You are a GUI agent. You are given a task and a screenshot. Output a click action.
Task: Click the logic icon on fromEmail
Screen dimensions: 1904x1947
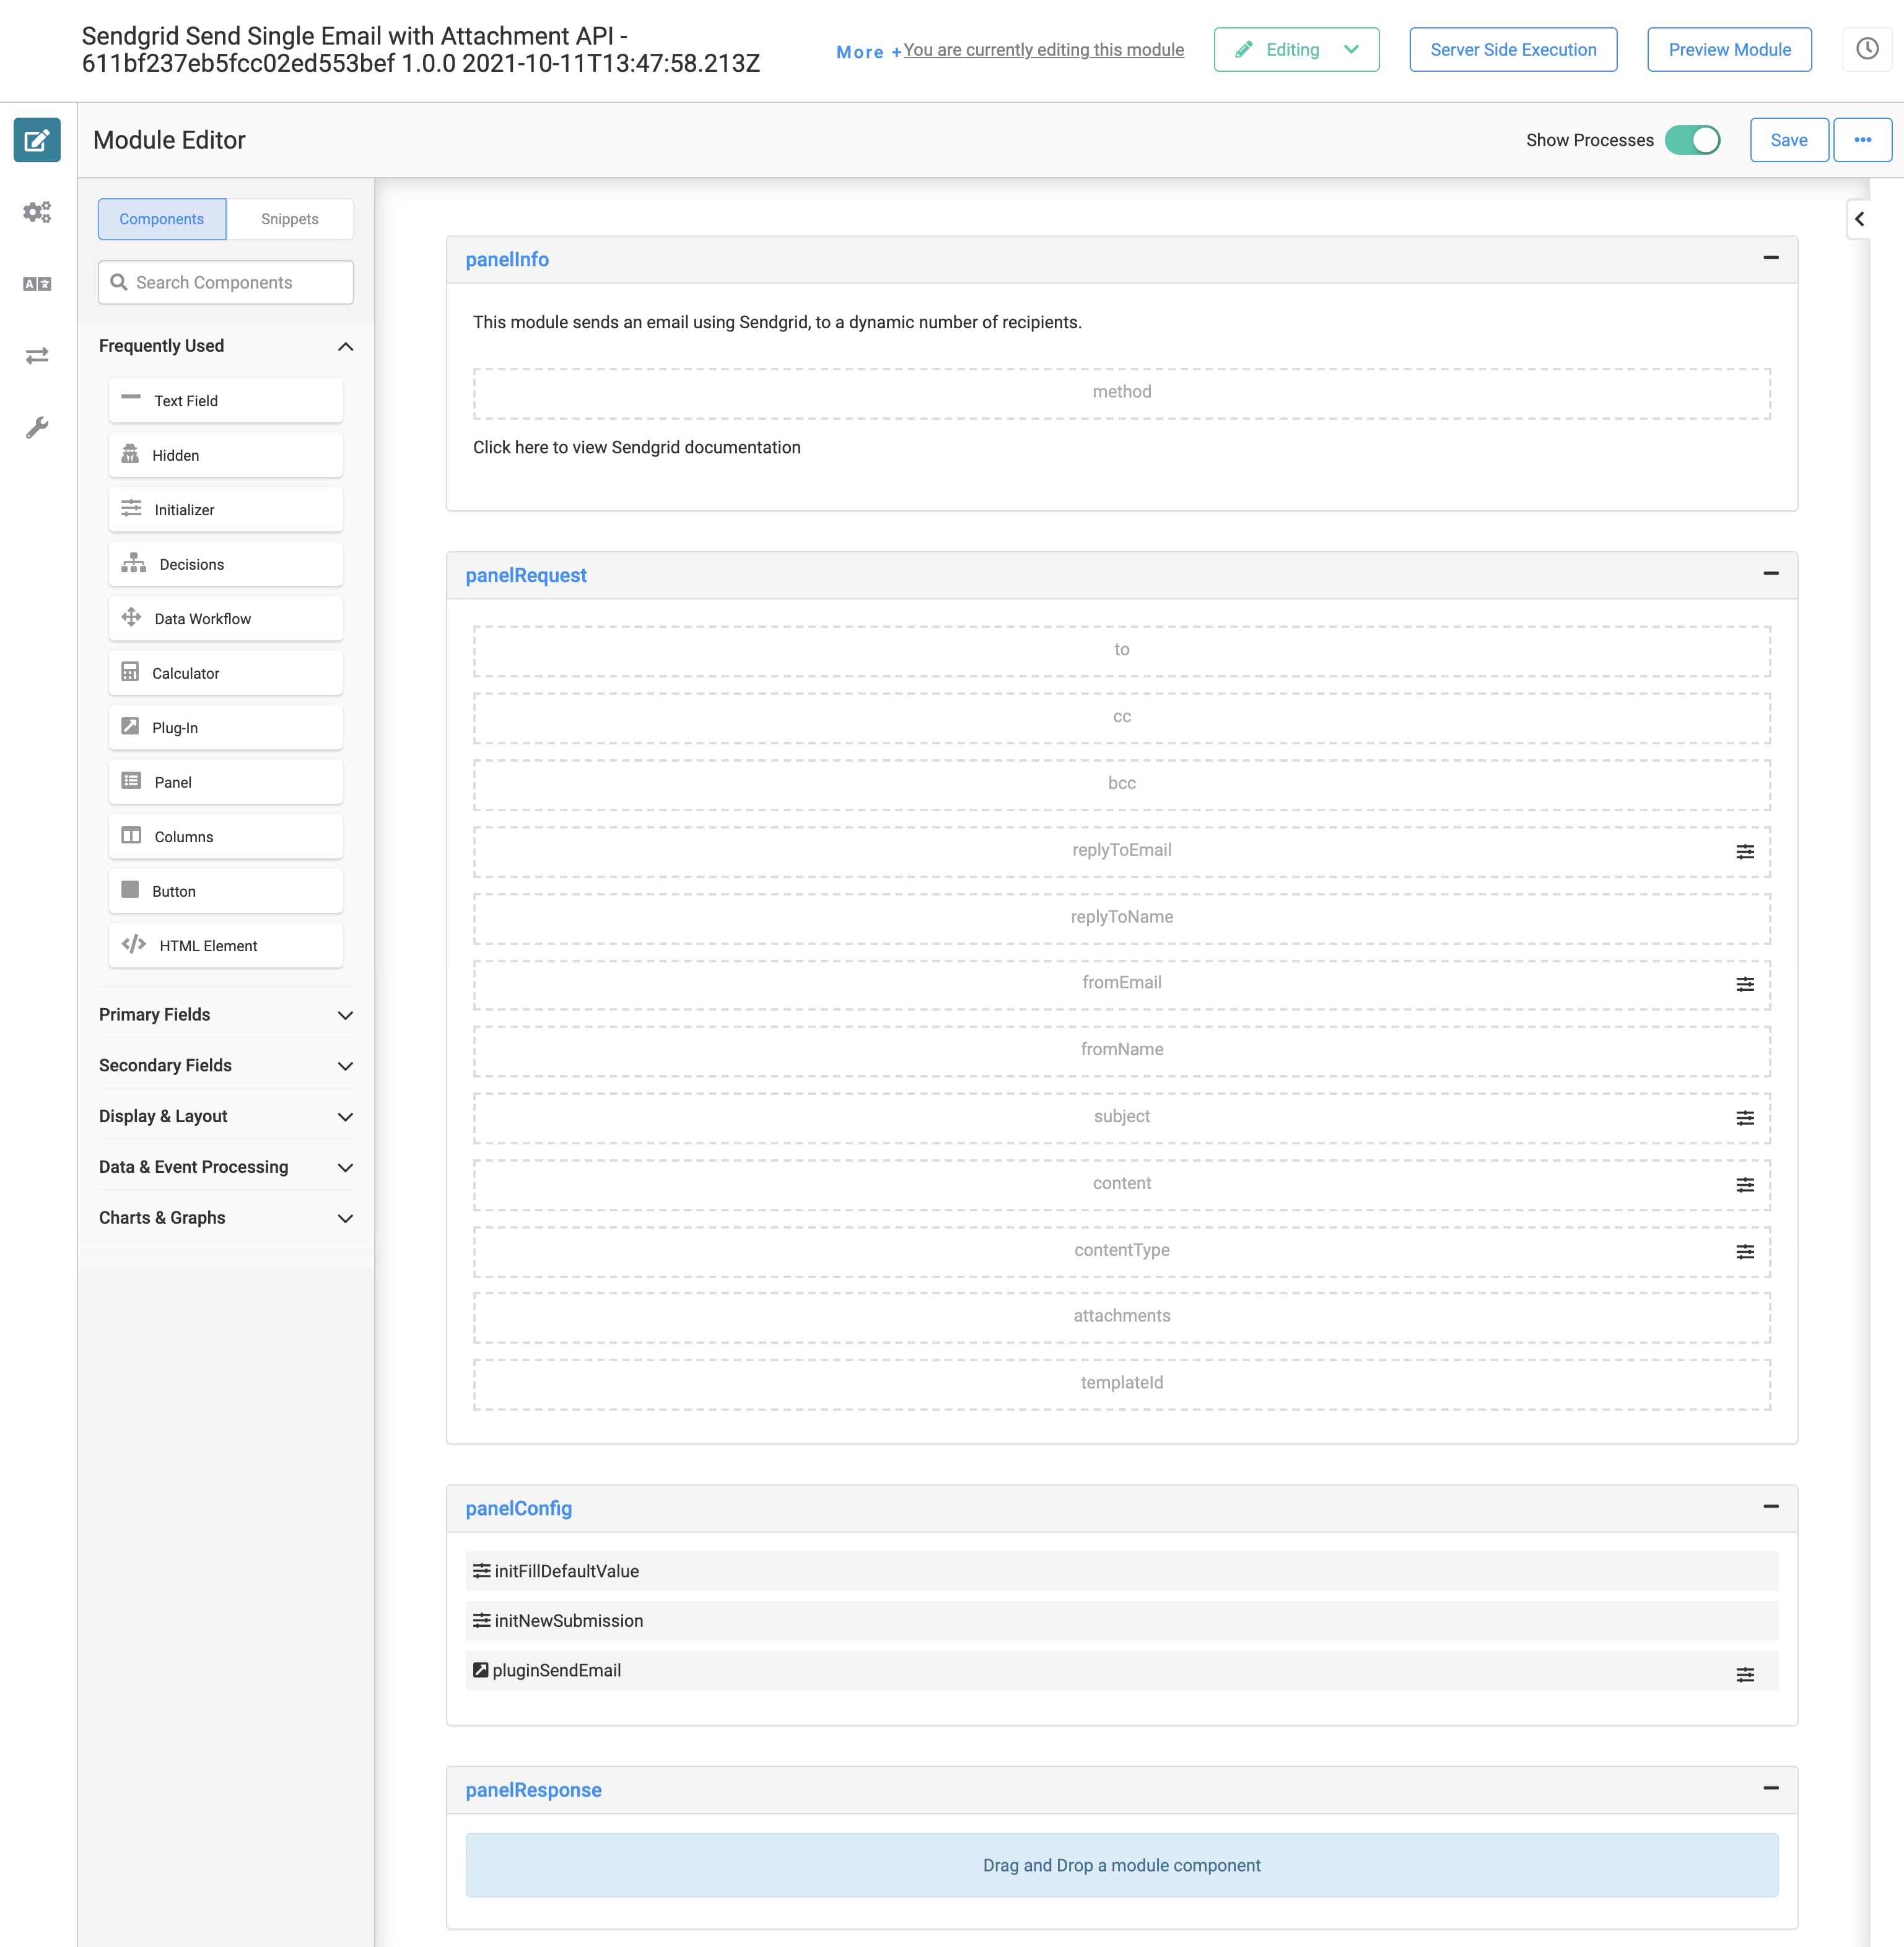[1745, 985]
